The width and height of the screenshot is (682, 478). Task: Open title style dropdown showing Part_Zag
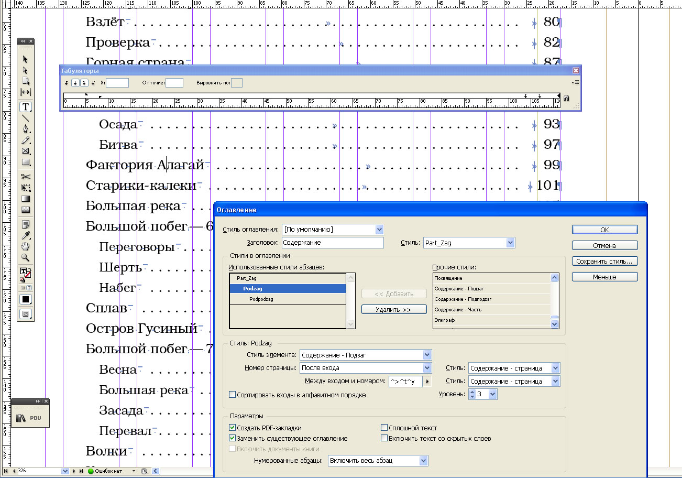pyautogui.click(x=511, y=243)
